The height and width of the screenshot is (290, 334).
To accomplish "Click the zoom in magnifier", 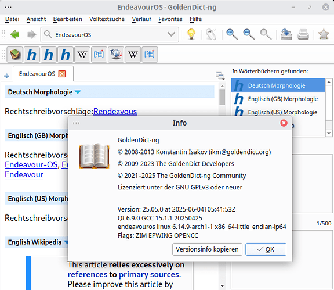I will click(232, 34).
